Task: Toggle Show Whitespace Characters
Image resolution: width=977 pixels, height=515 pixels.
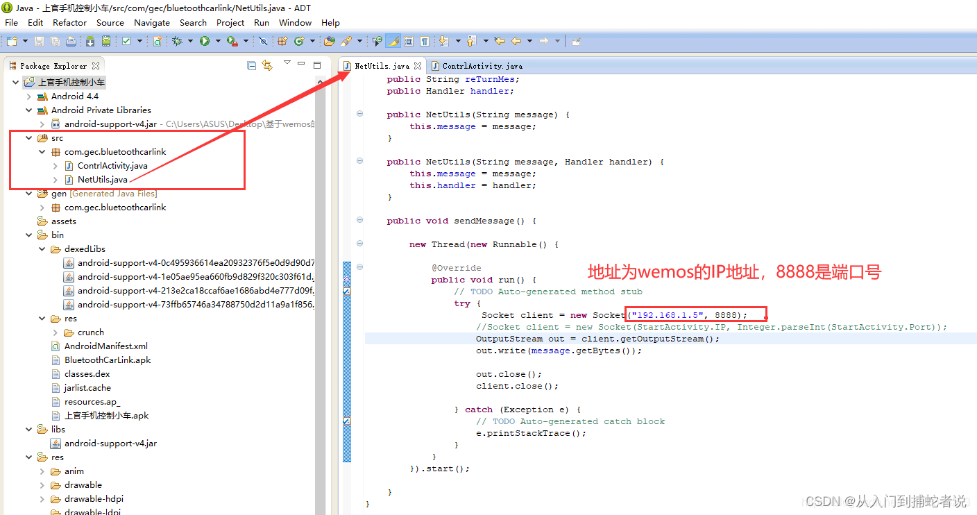Action: click(x=424, y=41)
